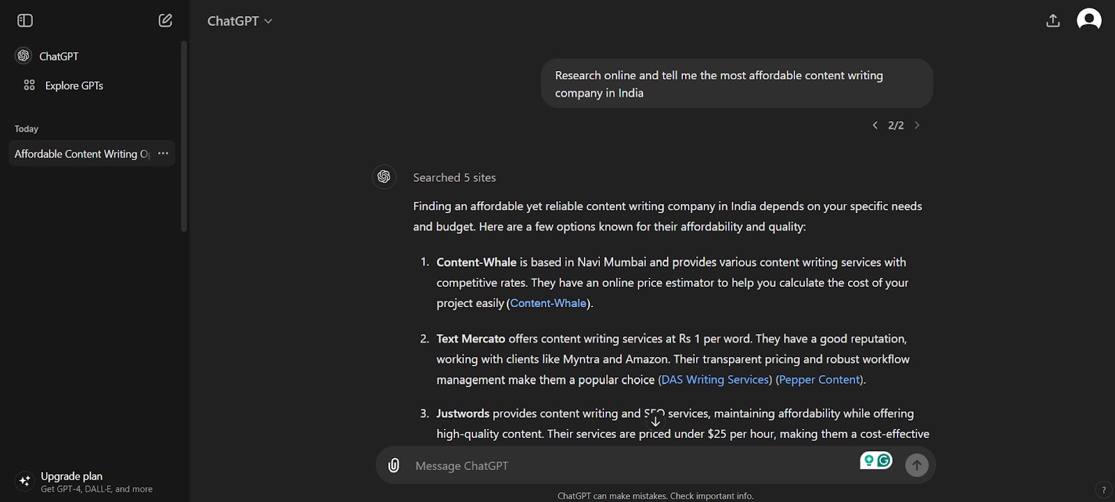Click the Today section label
This screenshot has height=502, width=1115.
(26, 129)
